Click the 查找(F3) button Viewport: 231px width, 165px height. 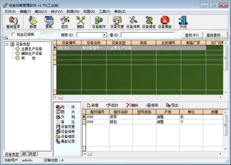click(x=194, y=35)
